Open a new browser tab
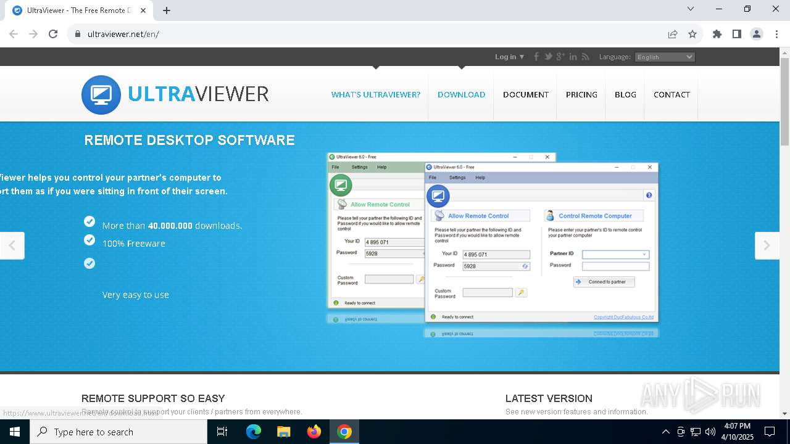This screenshot has height=444, width=790. [x=167, y=10]
